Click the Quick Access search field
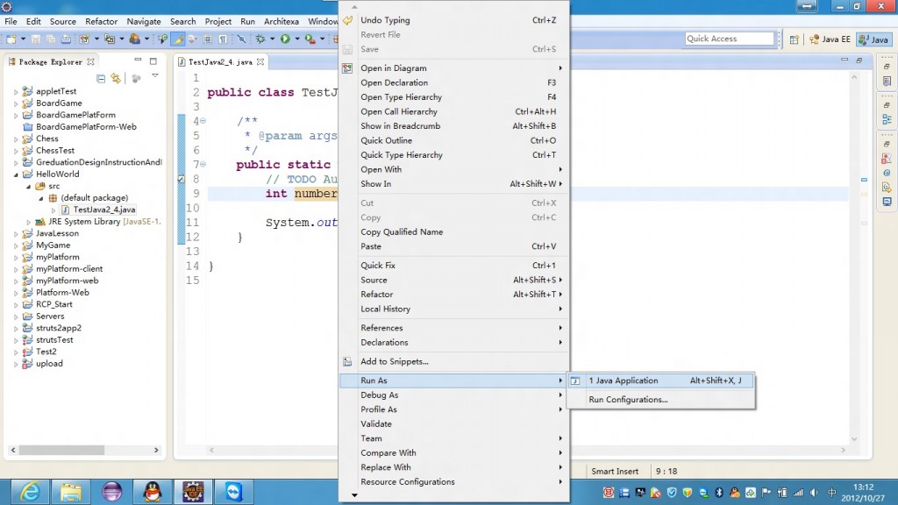The width and height of the screenshot is (898, 505). (x=729, y=39)
